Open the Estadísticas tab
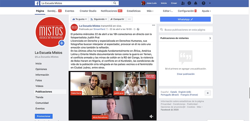 (133, 11)
